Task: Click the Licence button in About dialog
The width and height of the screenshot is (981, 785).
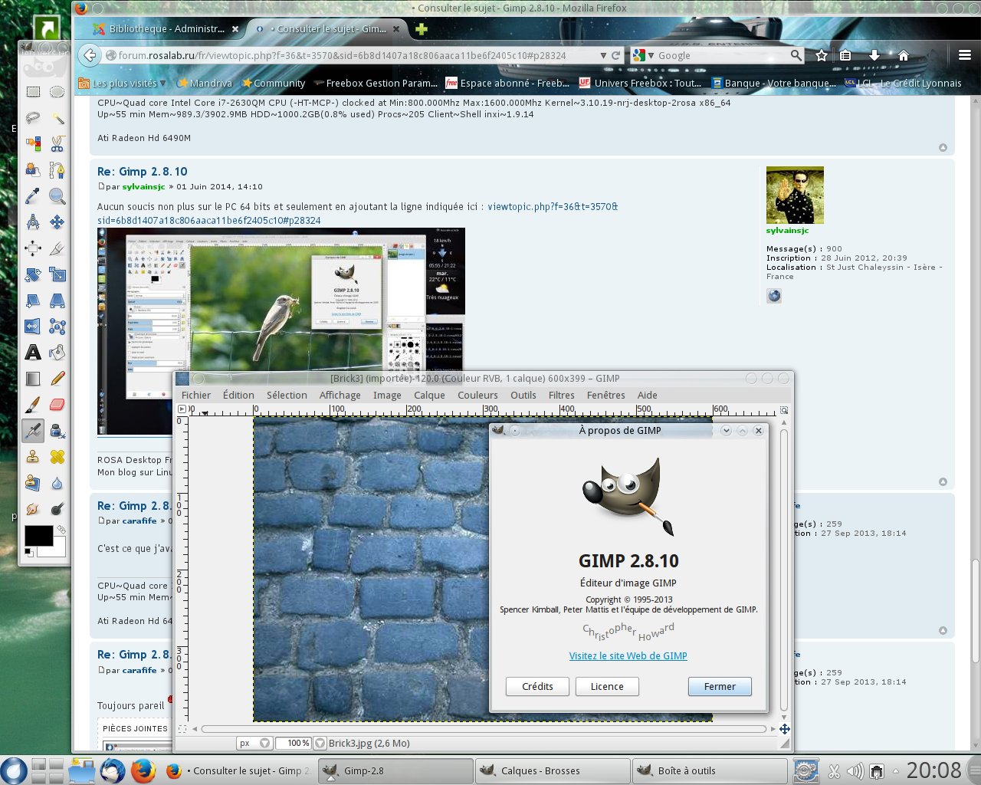Action: (607, 687)
